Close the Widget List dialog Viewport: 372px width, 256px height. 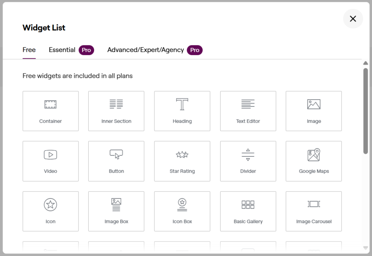[x=353, y=18]
